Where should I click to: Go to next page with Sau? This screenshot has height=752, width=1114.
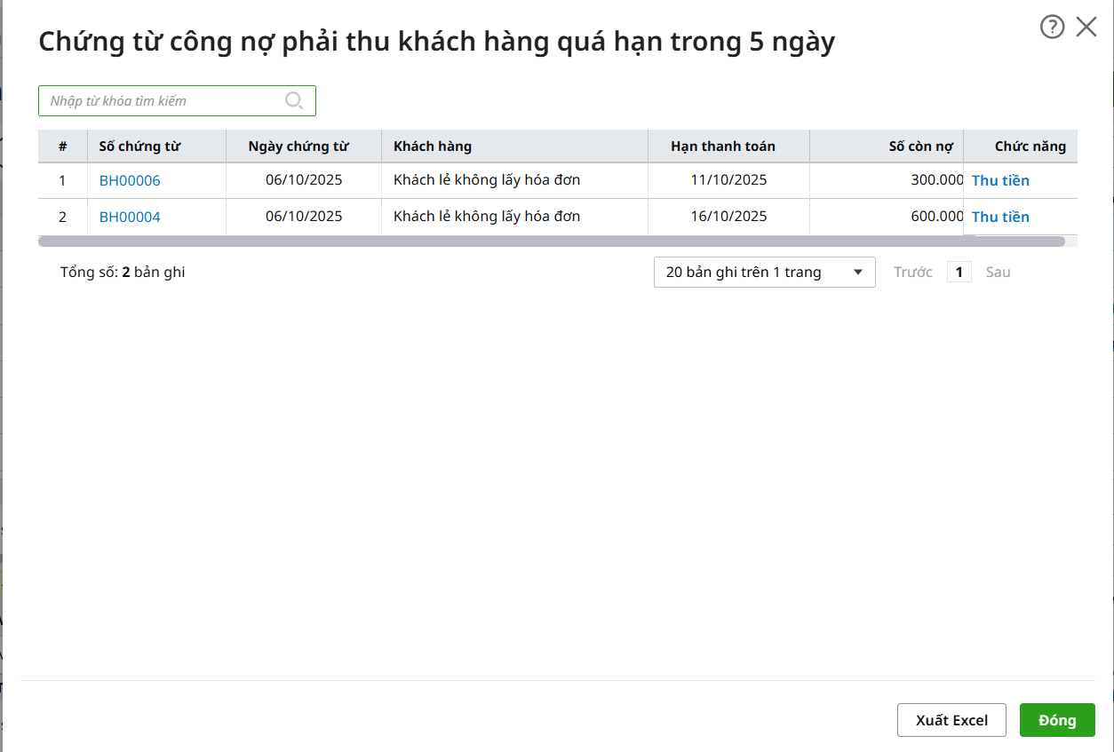pyautogui.click(x=998, y=273)
